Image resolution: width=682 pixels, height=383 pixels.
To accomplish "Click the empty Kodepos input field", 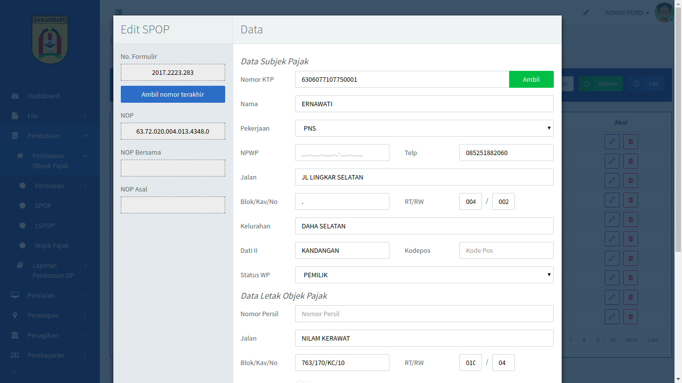I will 506,250.
